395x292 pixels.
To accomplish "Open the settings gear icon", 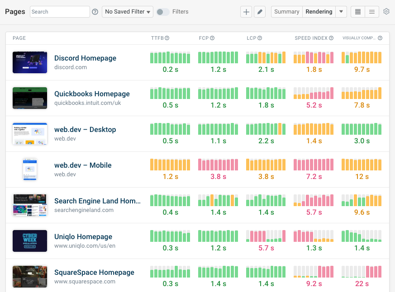I will (x=386, y=12).
